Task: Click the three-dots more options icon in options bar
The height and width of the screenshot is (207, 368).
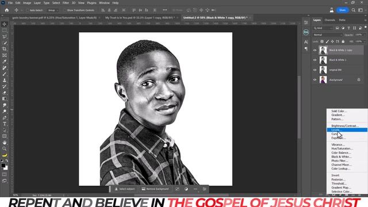Action: pyautogui.click(x=165, y=10)
